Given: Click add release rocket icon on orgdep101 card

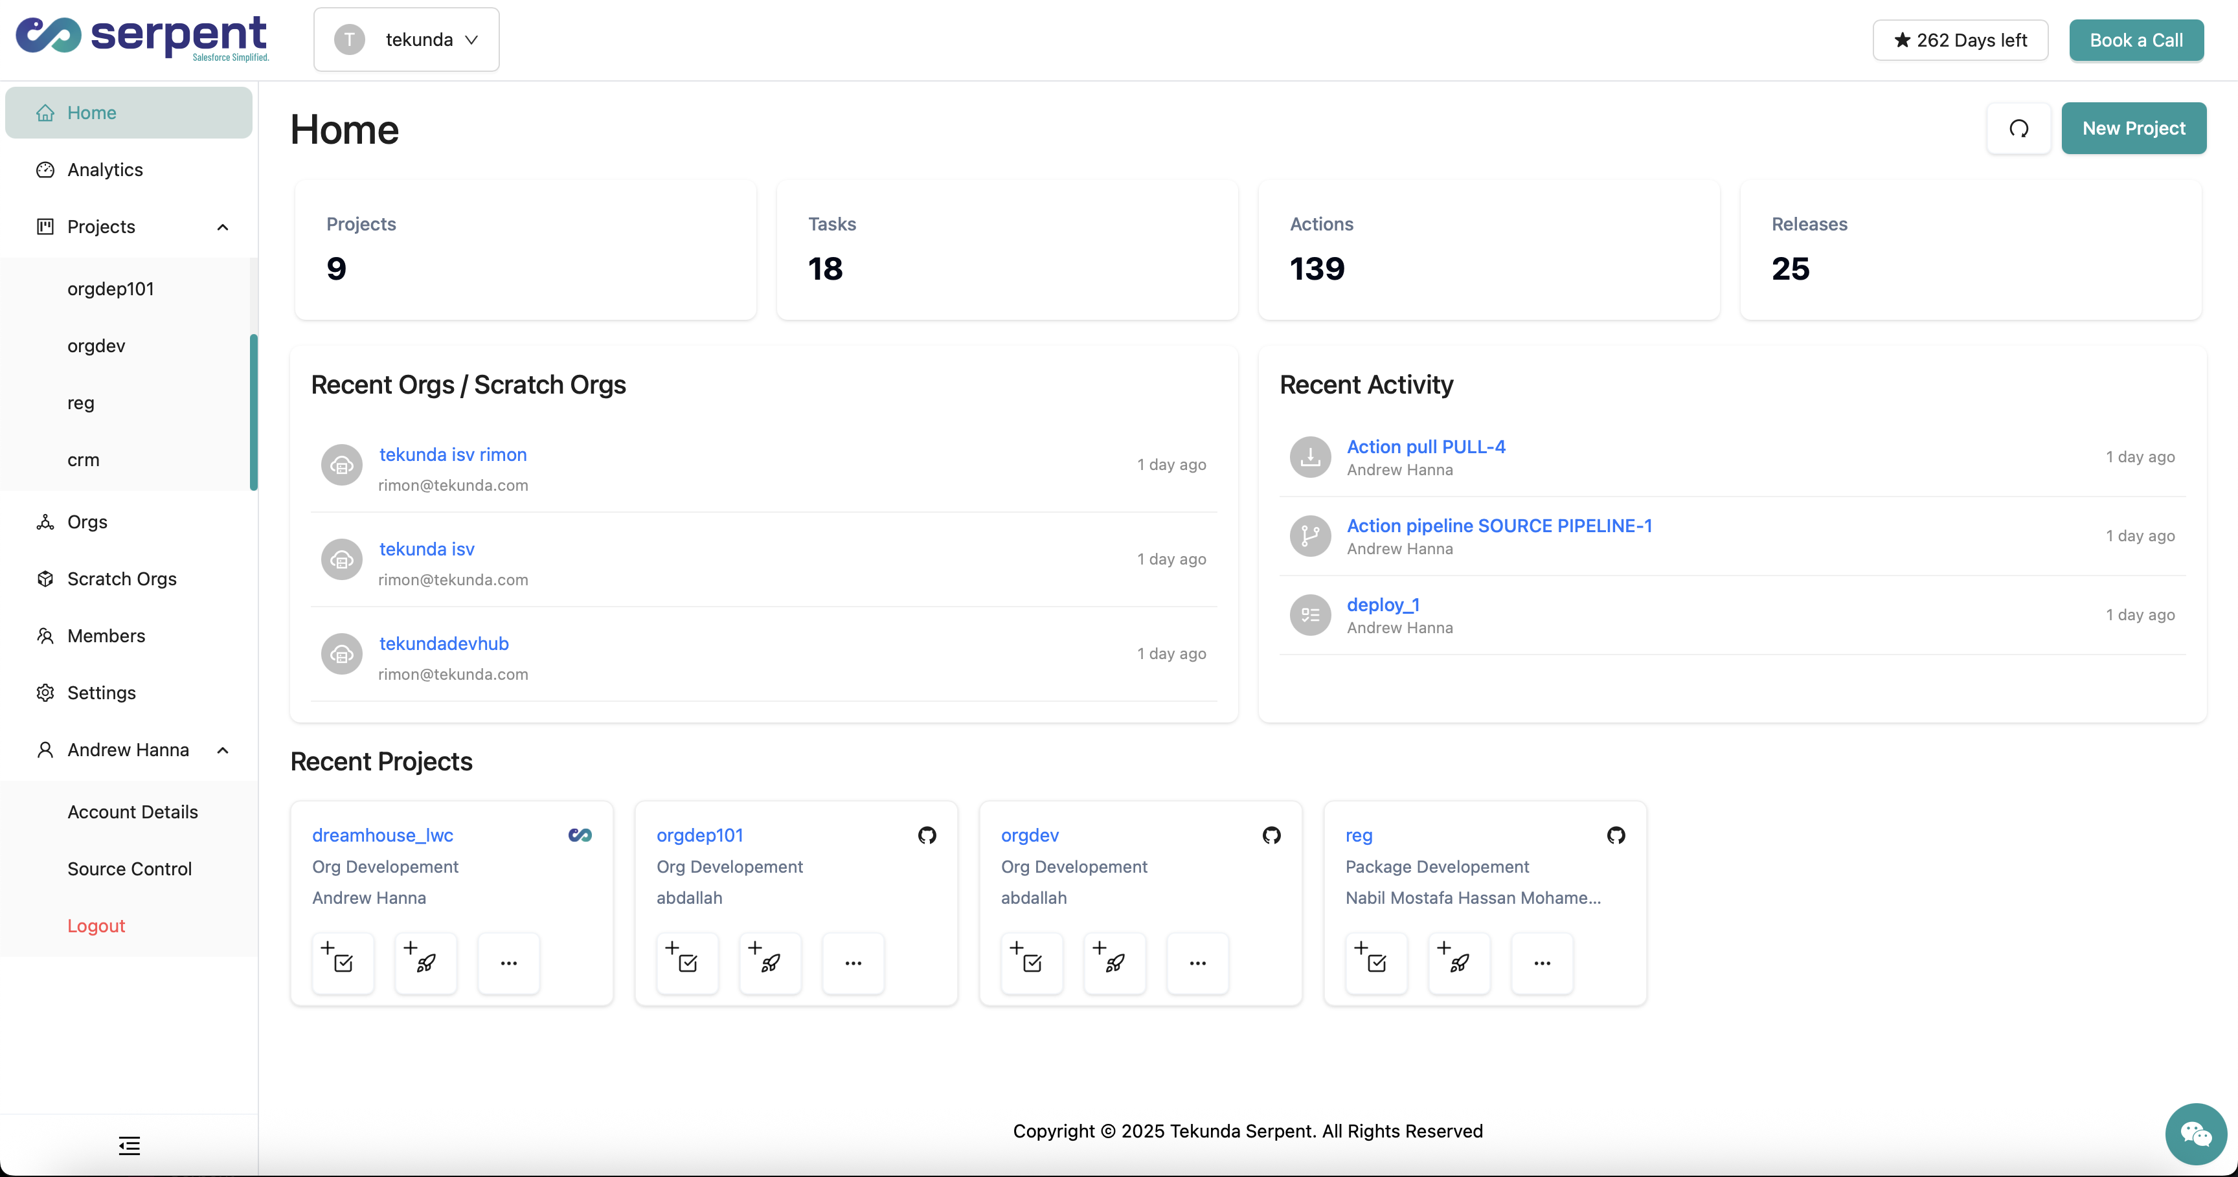Looking at the screenshot, I should [x=770, y=963].
